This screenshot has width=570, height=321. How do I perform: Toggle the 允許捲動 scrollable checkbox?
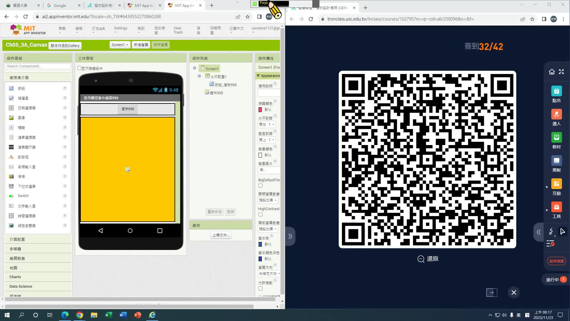[260, 289]
